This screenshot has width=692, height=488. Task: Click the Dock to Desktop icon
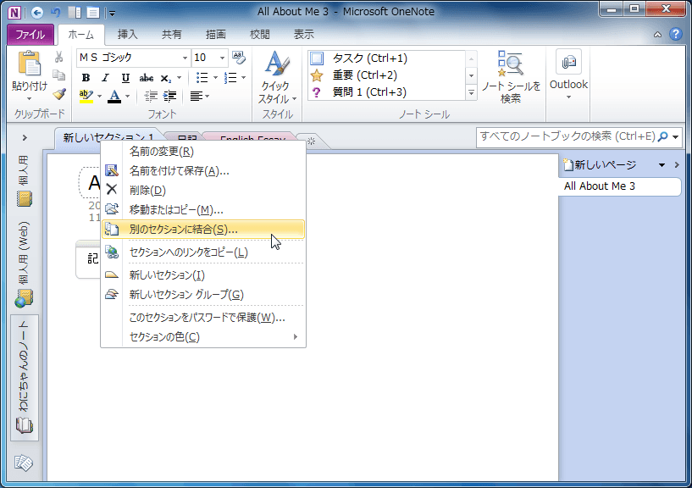tap(75, 13)
